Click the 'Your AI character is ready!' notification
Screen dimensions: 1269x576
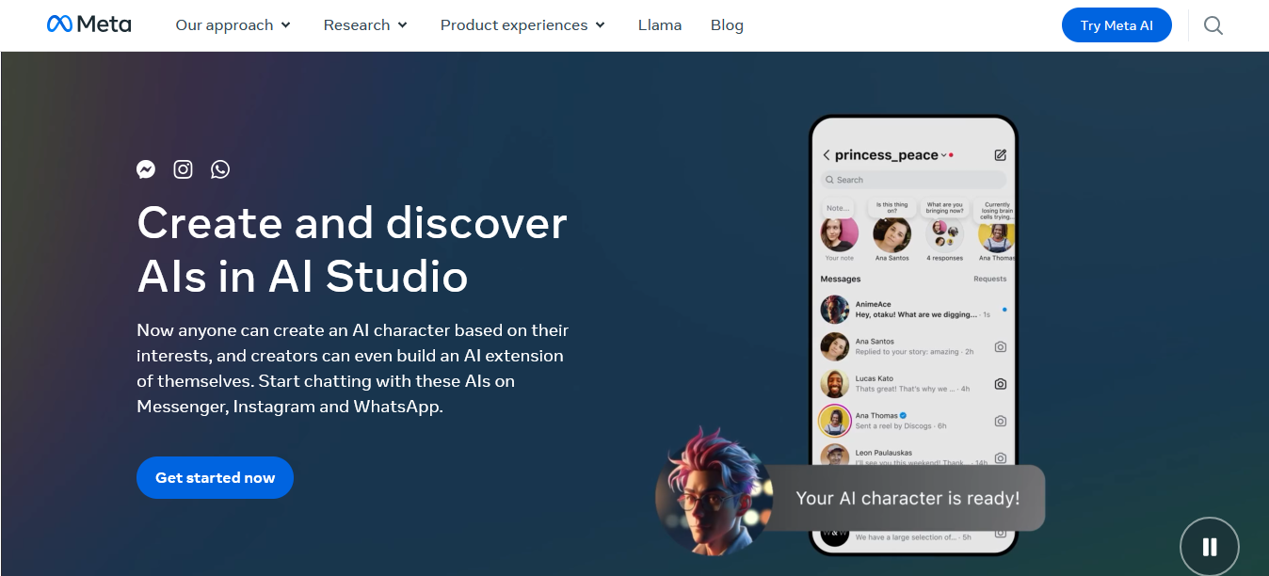908,498
